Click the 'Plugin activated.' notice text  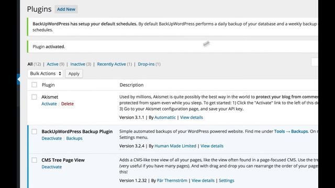coord(49,46)
